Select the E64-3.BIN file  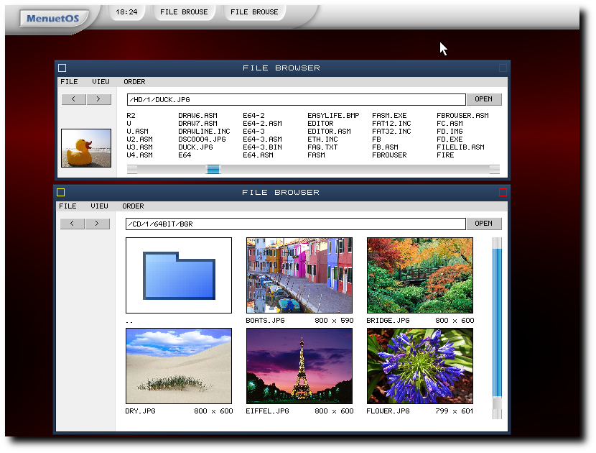coord(263,147)
